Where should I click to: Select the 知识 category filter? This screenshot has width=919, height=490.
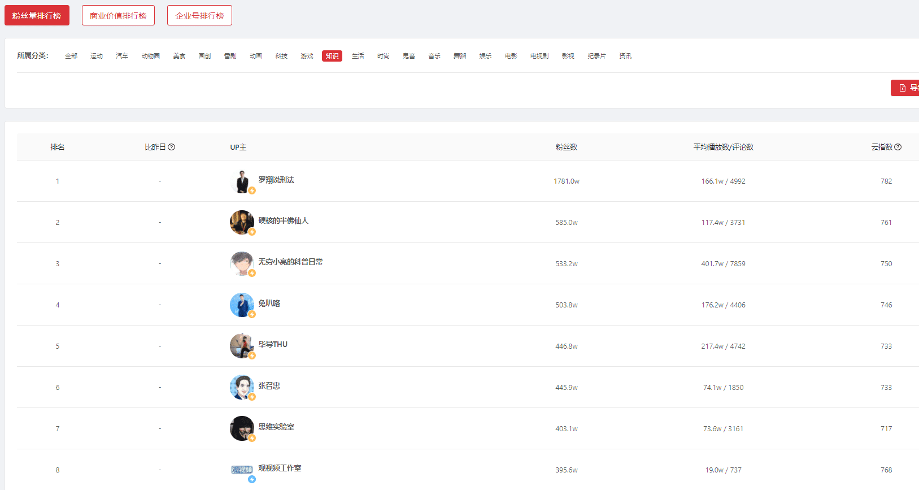tap(332, 56)
